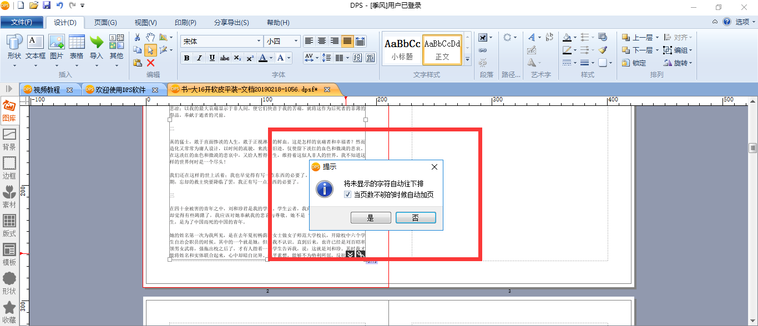This screenshot has width=758, height=326.
Task: Open the 背景 sidebar panel
Action: (x=9, y=140)
